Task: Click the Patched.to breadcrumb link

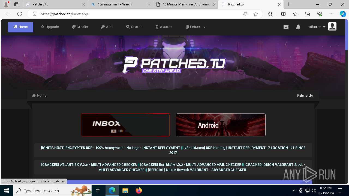Action: [x=305, y=96]
